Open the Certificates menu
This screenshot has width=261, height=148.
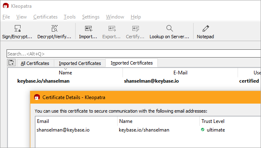coord(46,17)
